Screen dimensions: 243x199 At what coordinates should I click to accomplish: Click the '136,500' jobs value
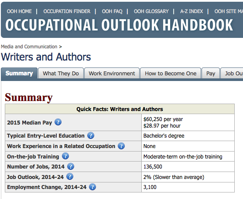(x=153, y=167)
